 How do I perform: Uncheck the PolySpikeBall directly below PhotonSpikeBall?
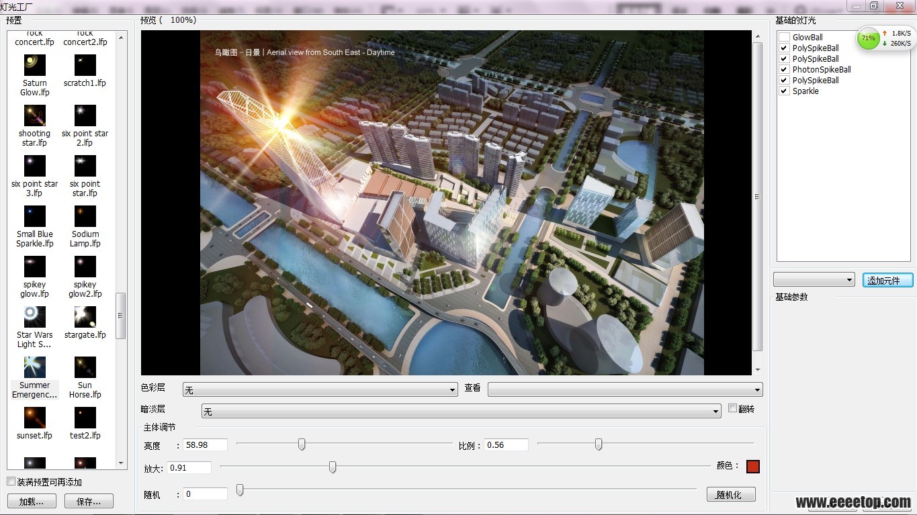pos(784,81)
